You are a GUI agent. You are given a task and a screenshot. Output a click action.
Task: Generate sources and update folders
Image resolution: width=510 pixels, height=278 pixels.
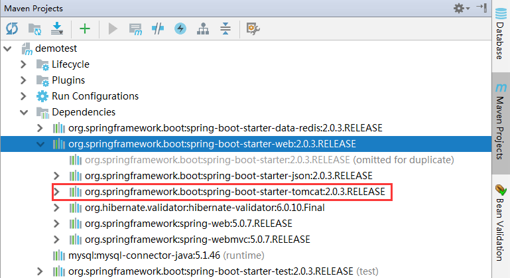(x=34, y=29)
